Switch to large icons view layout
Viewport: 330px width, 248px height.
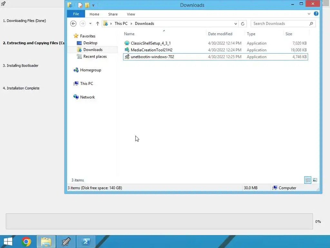point(315,180)
